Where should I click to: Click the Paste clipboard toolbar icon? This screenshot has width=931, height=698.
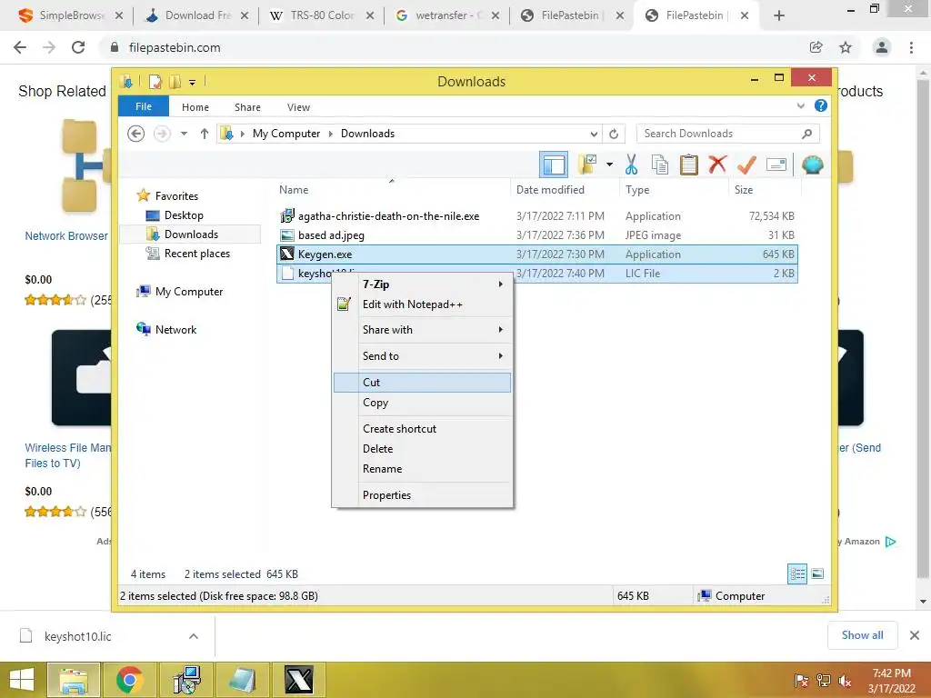[689, 165]
